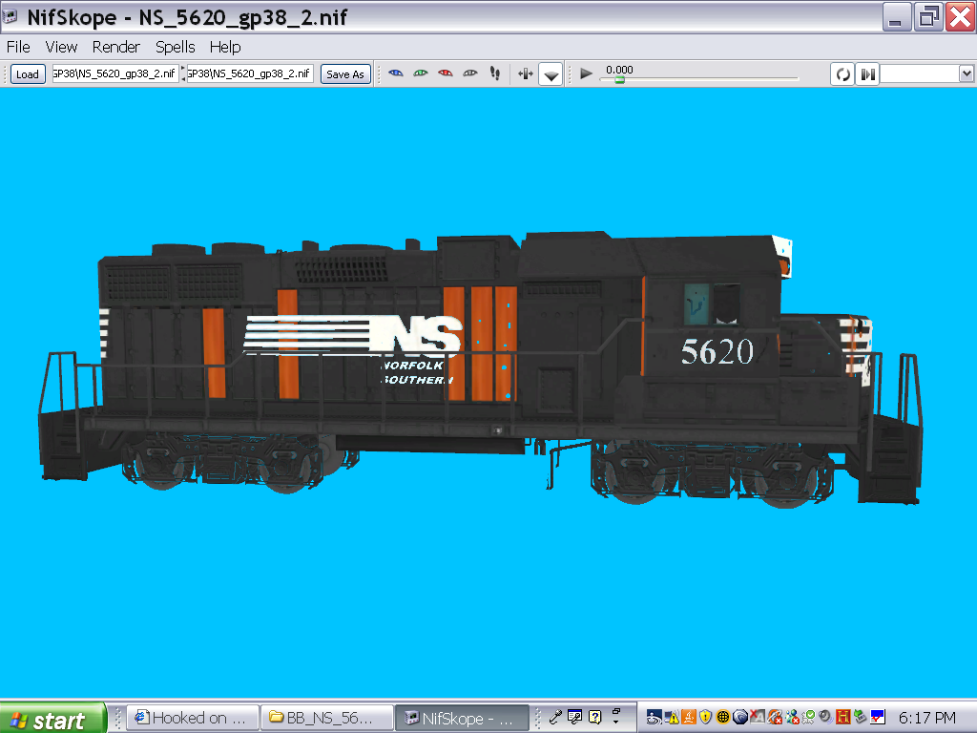Toggle the loop animation button
Screen dimensions: 977x733
(x=843, y=74)
